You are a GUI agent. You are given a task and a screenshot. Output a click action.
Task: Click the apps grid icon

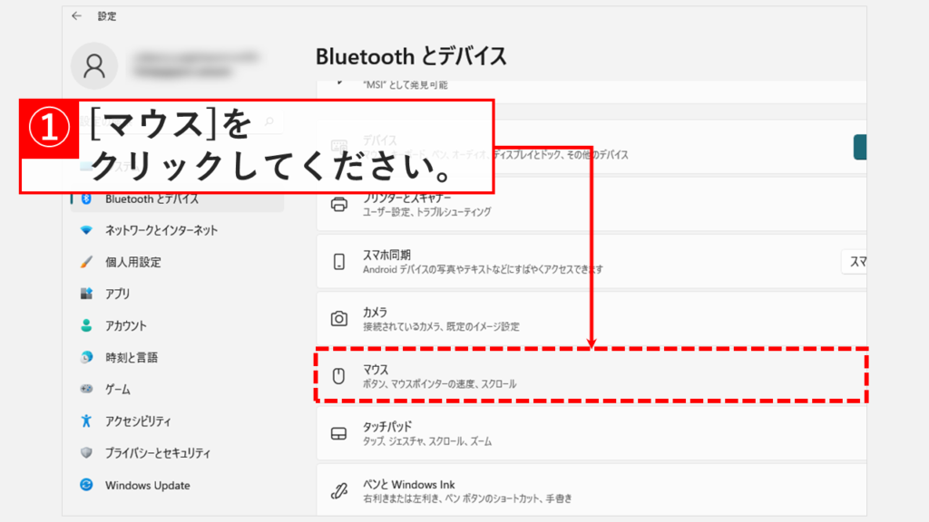[86, 294]
